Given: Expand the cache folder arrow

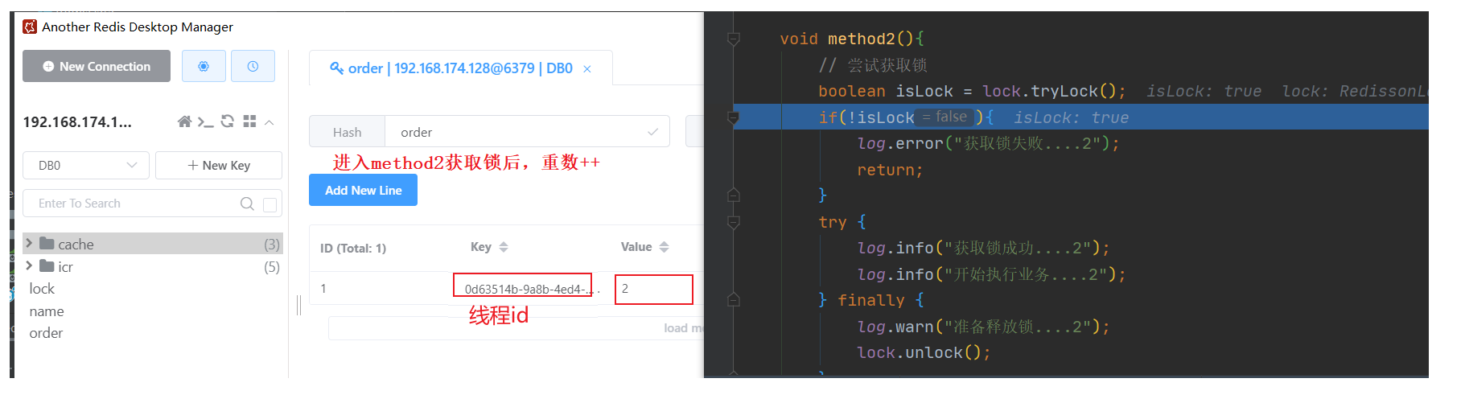Looking at the screenshot, I should point(29,243).
